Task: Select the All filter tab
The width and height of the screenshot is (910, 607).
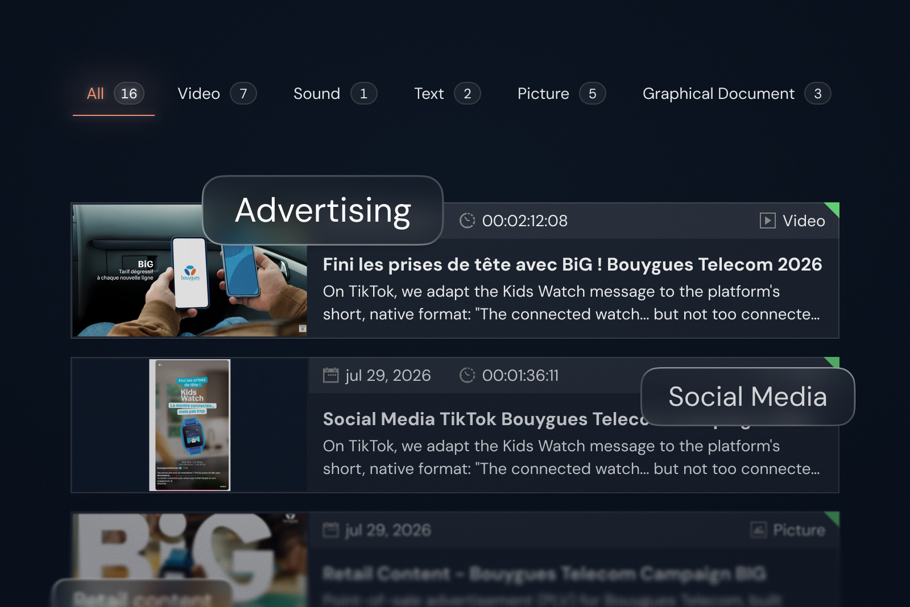Action: click(x=114, y=94)
